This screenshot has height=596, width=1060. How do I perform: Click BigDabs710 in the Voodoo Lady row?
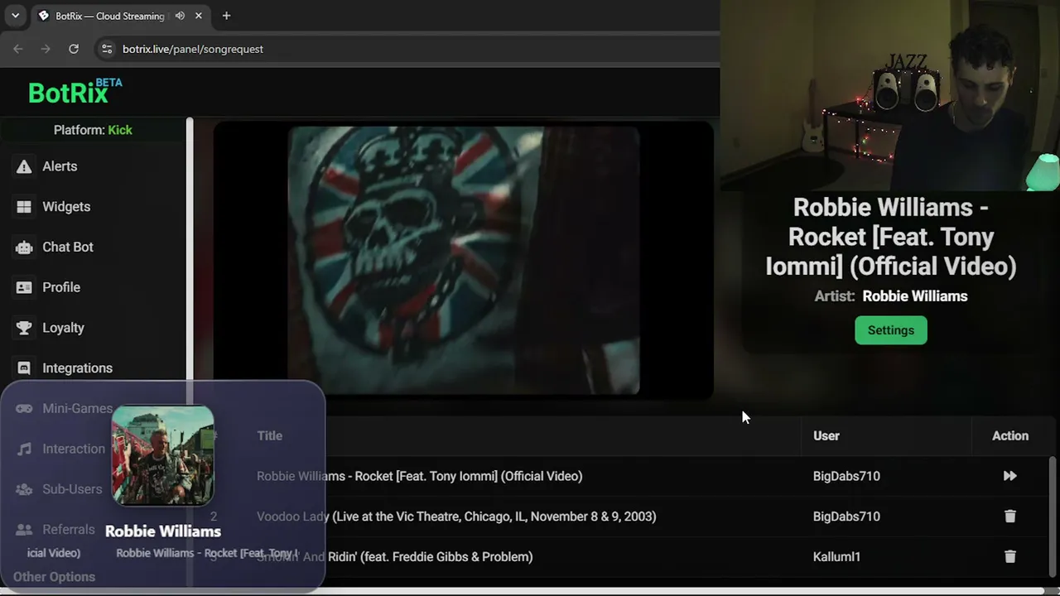[x=846, y=517]
